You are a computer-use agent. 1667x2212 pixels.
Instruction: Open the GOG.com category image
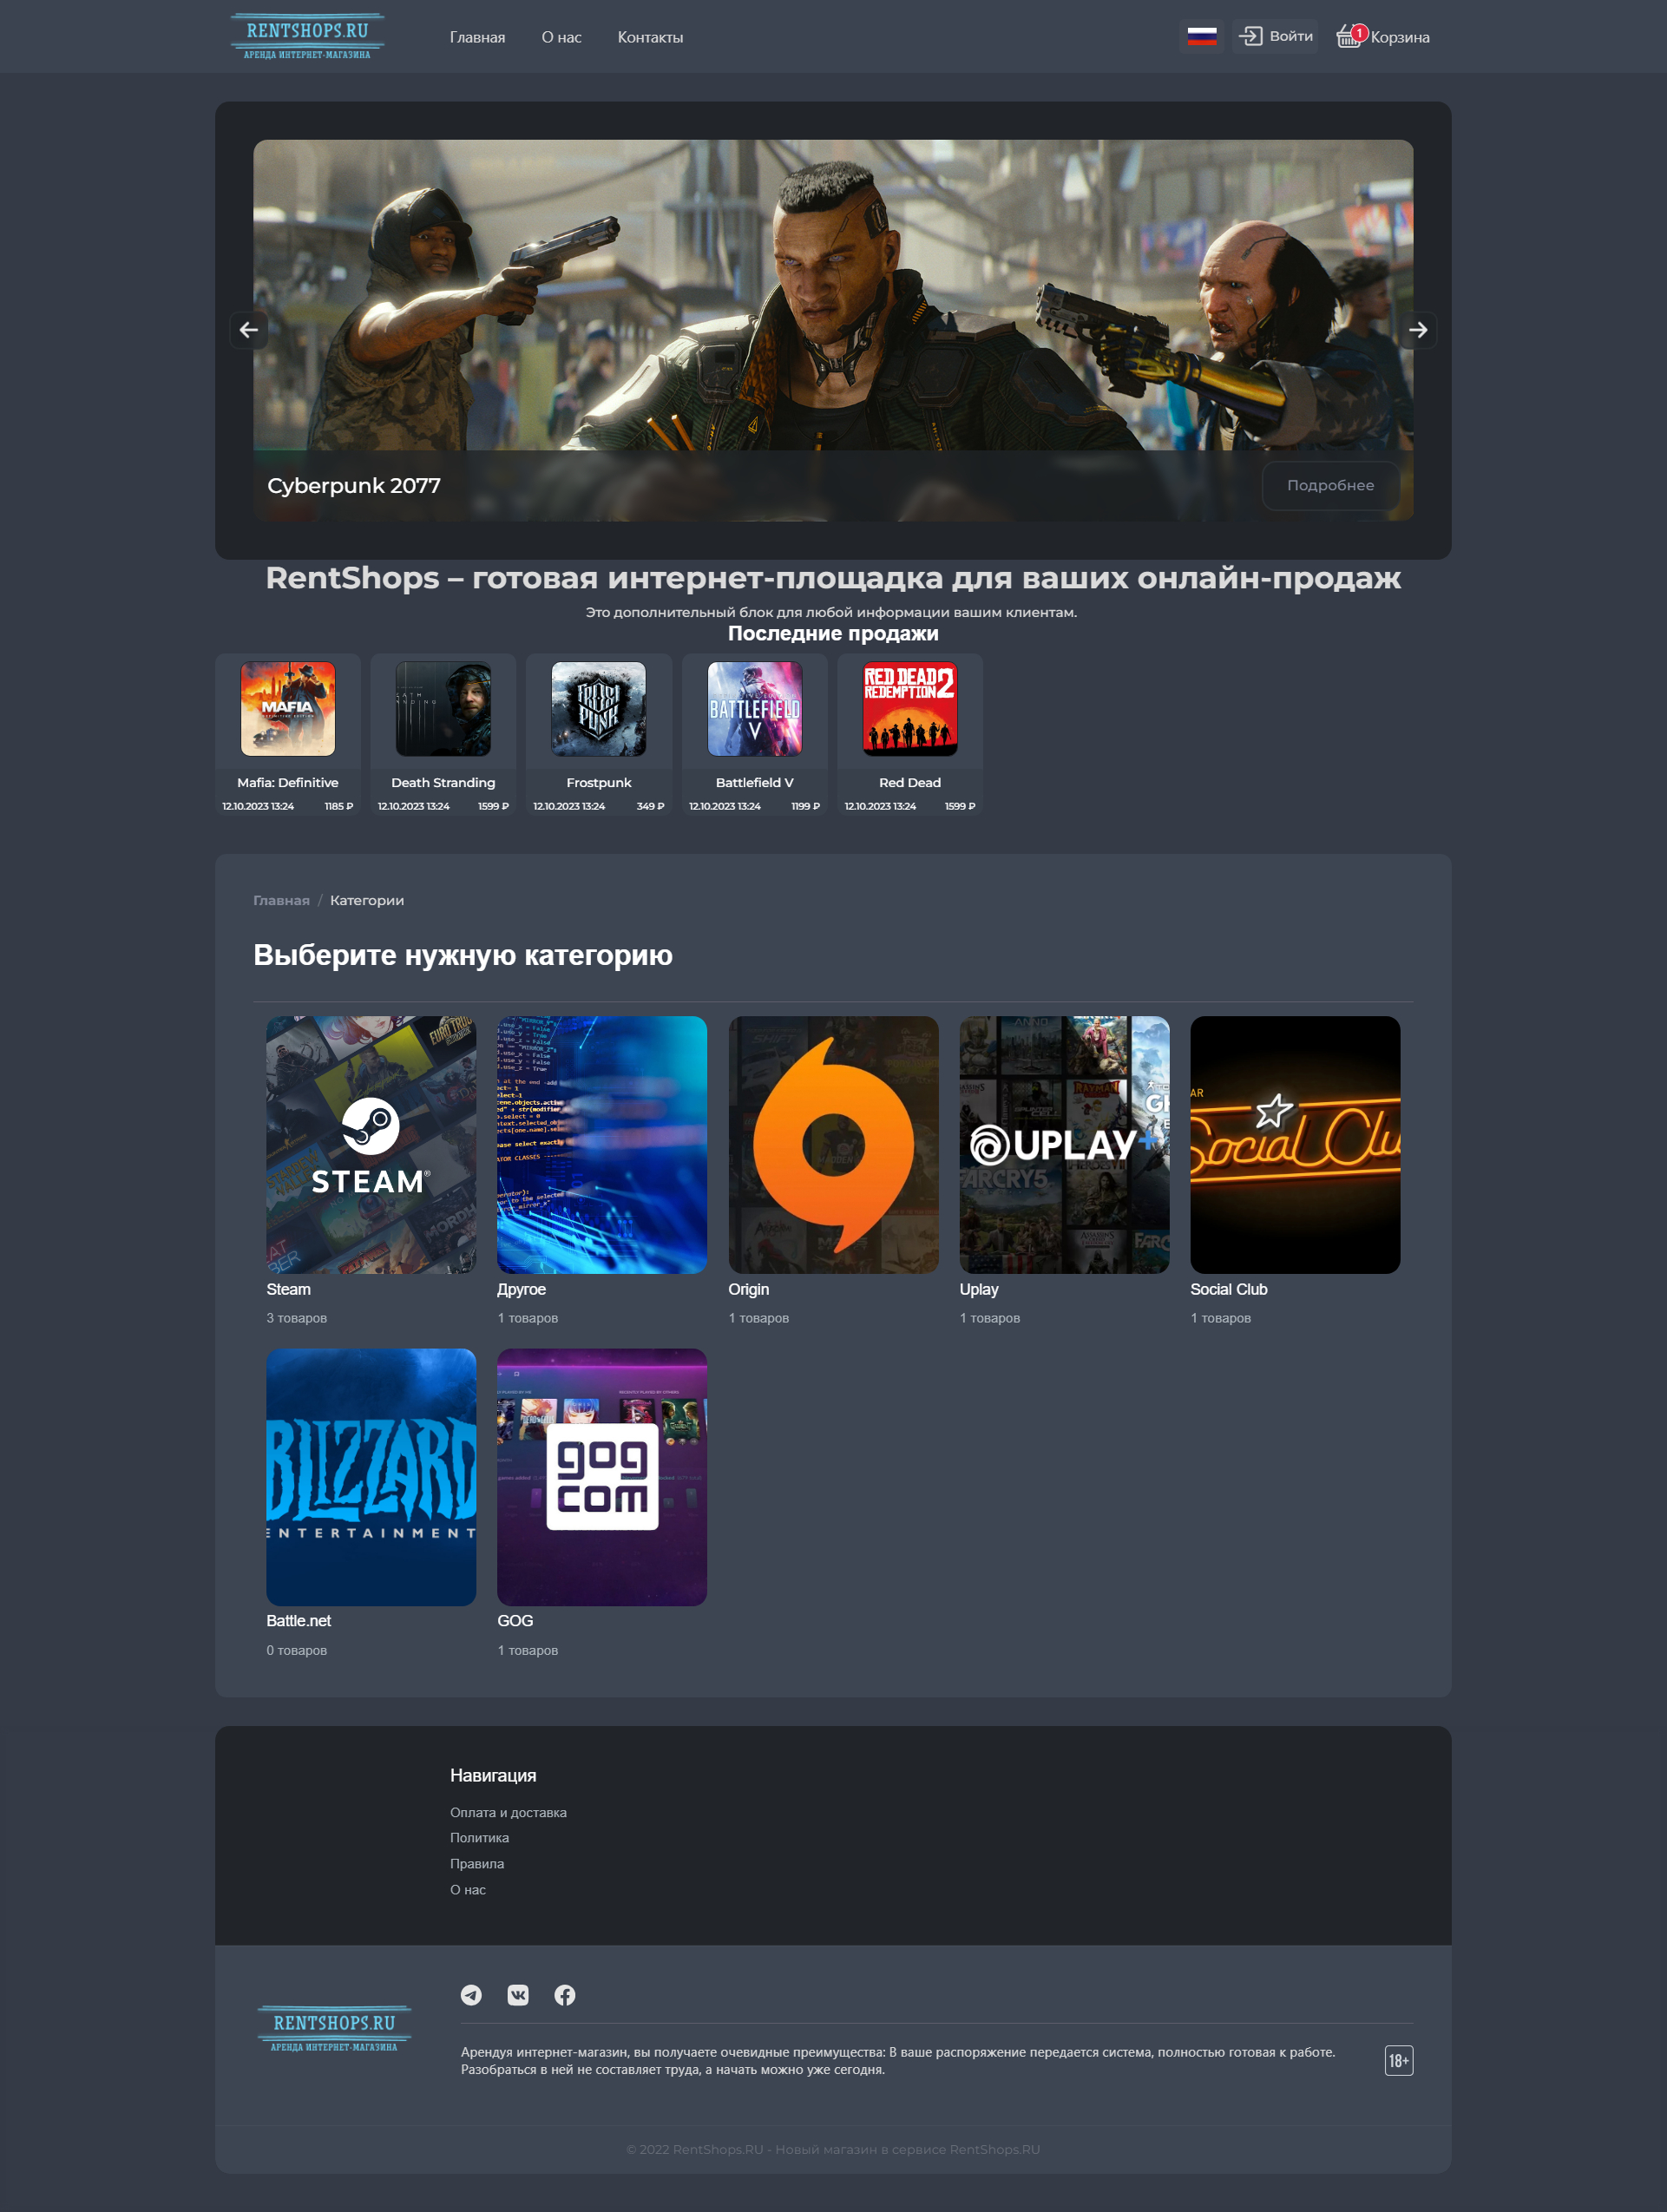pos(602,1477)
